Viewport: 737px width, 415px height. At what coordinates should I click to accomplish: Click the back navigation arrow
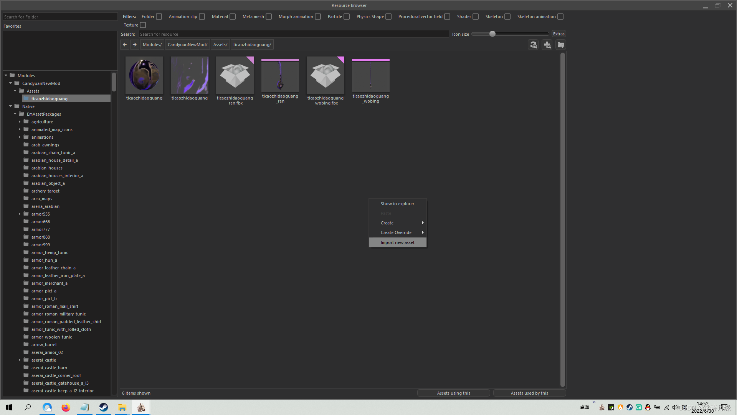point(125,45)
